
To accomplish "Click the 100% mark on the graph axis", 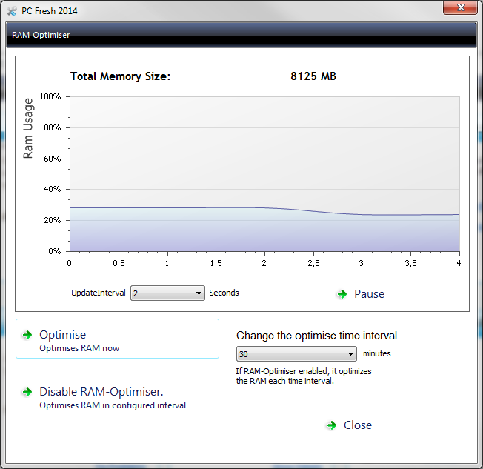I will coord(50,96).
